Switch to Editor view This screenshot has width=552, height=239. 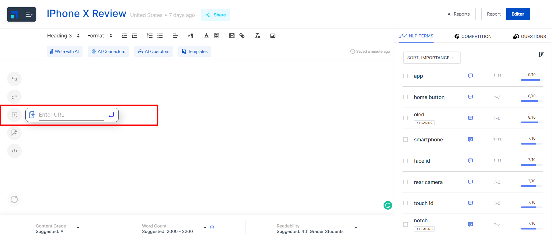(518, 14)
